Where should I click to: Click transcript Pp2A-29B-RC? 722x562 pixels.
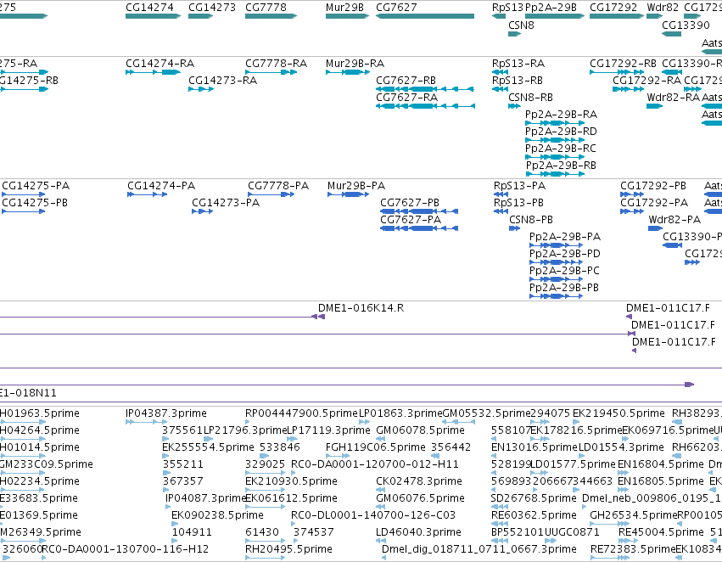coord(561,149)
